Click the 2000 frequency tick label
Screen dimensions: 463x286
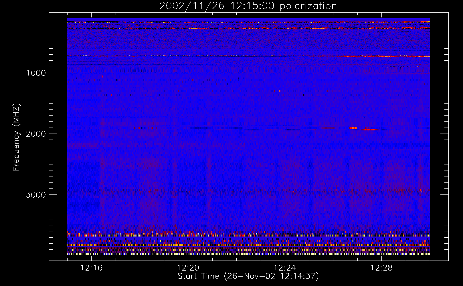point(36,134)
